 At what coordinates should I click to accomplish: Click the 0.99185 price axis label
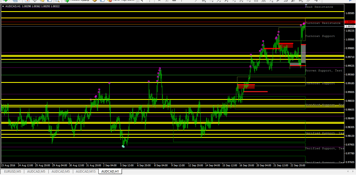pos(350,83)
